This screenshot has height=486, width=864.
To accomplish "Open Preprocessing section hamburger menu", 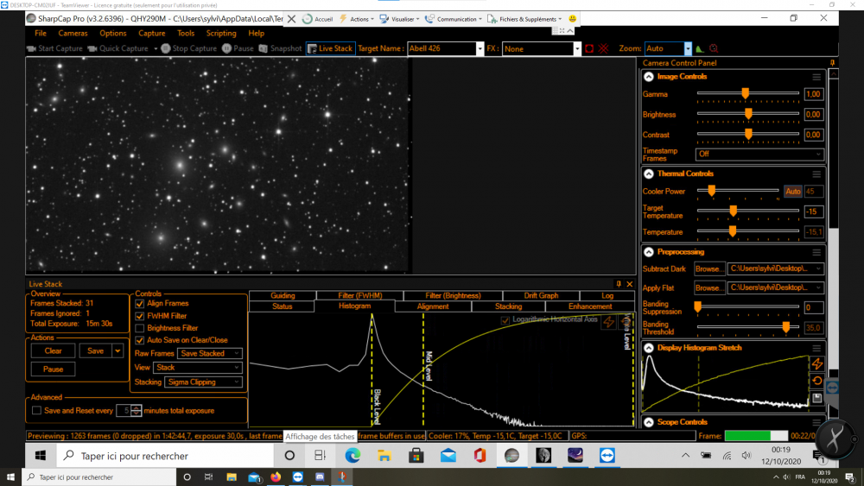I will click(816, 252).
